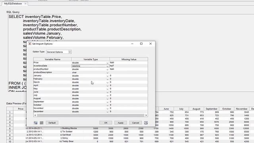Click the Price column header in Data Preview
254x143 pixels.
21,109
